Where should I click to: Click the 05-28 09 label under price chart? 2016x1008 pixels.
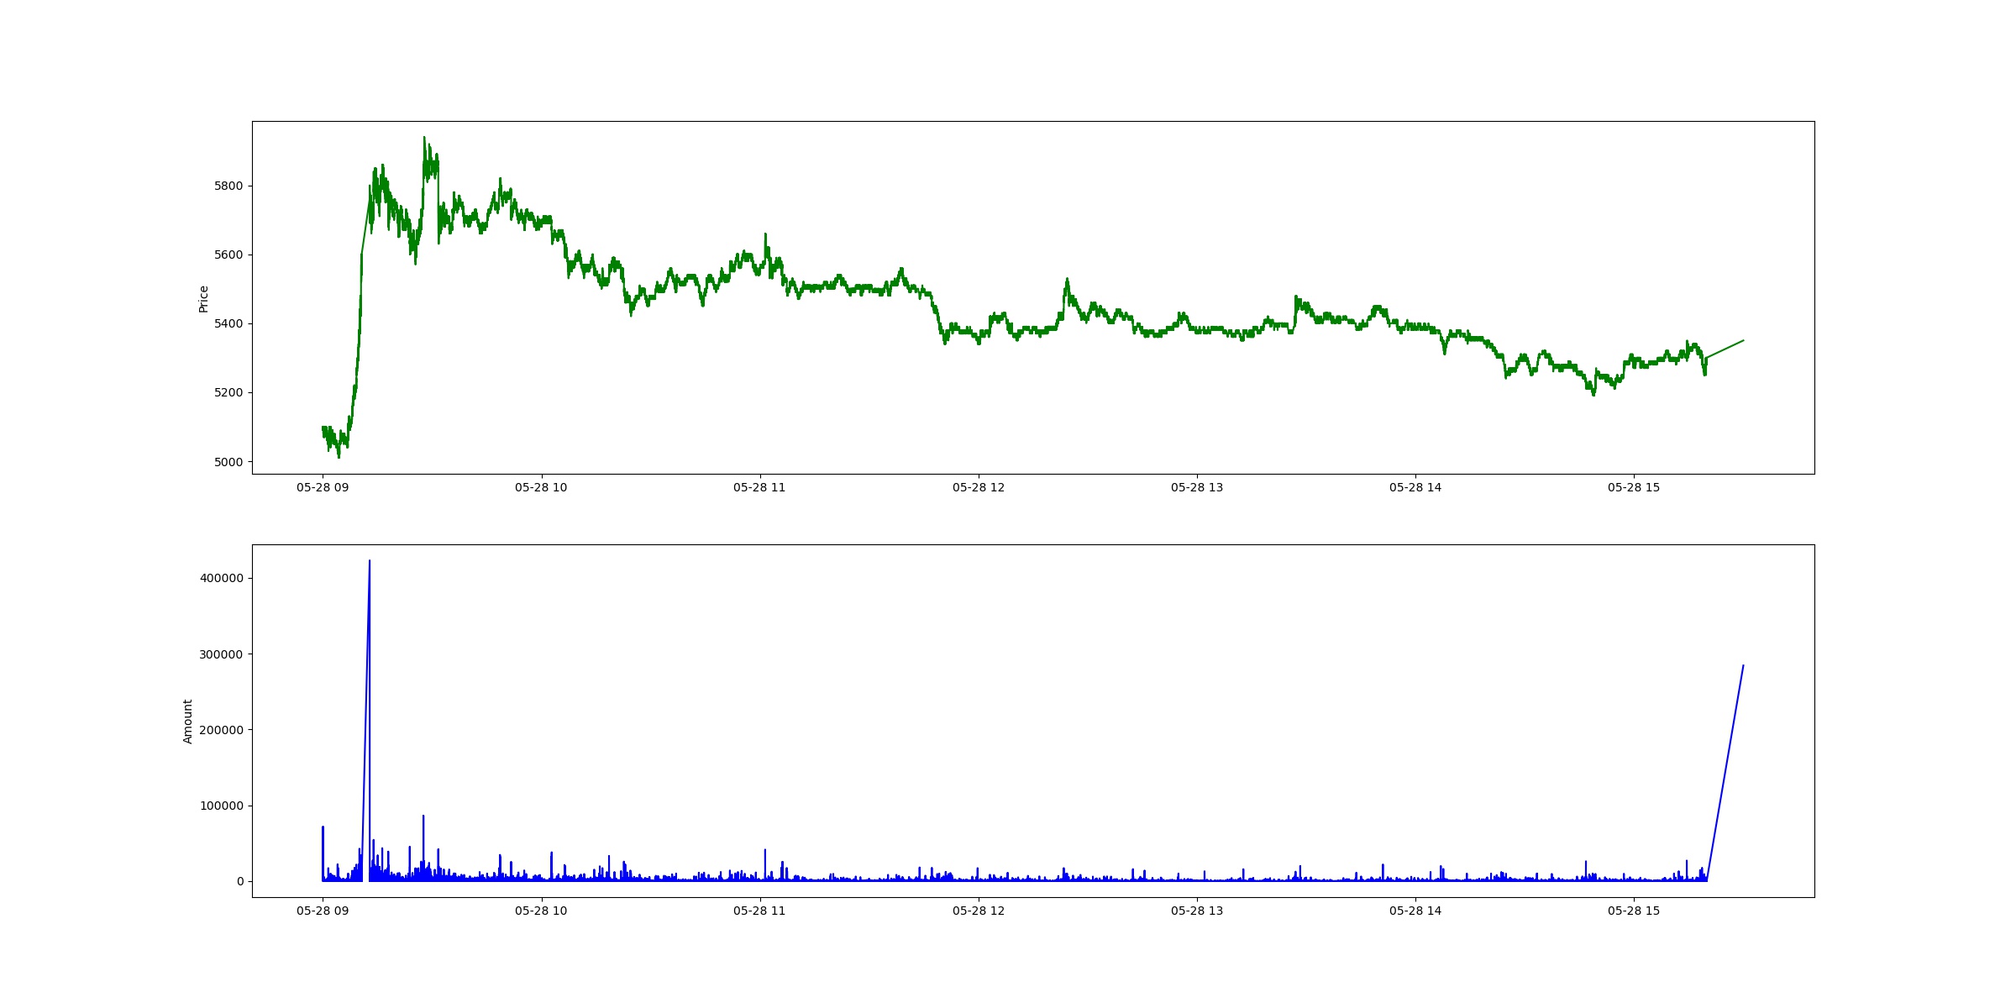click(x=323, y=487)
